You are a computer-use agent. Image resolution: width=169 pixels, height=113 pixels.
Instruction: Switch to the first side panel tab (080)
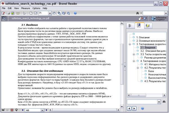(x=130, y=26)
